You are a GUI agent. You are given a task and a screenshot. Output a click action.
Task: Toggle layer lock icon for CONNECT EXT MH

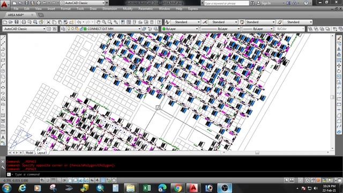81,29
